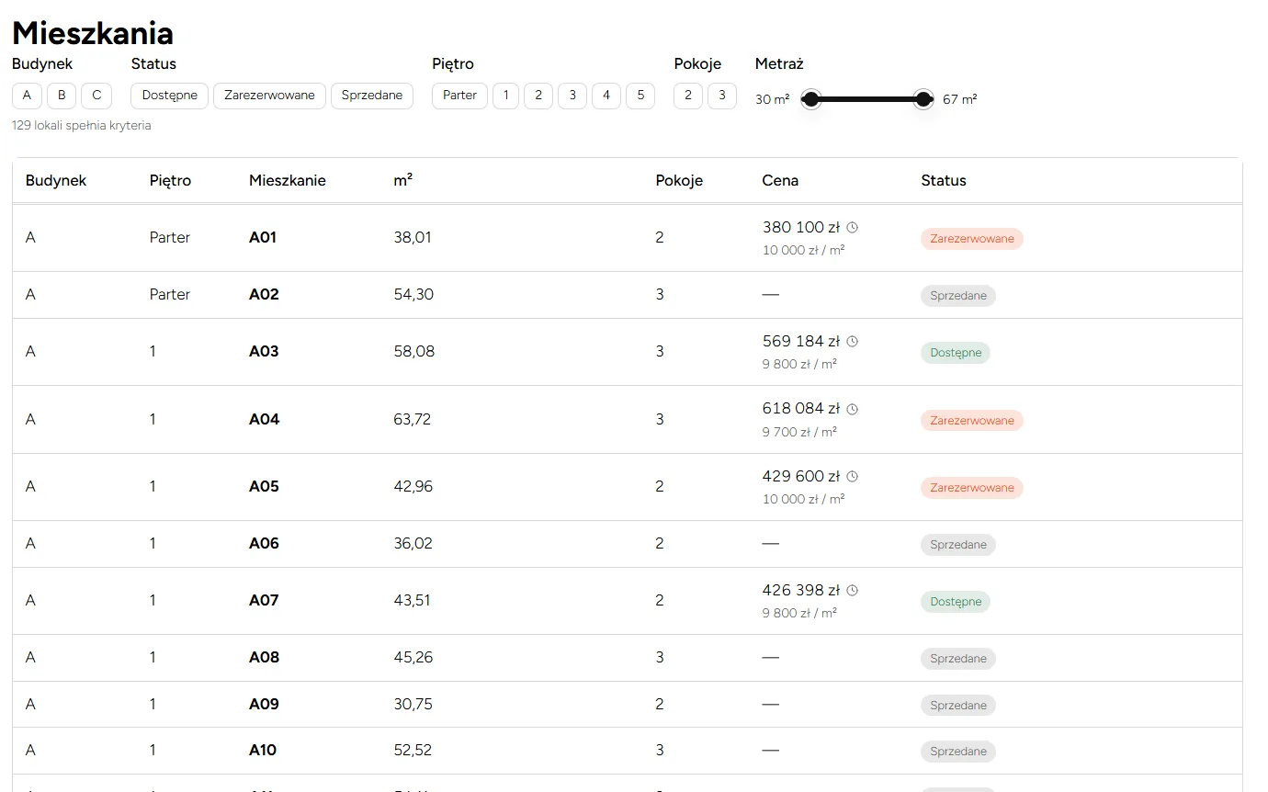Click the clock icon beside 426 398 zł
The image size is (1268, 792).
pyautogui.click(x=852, y=590)
